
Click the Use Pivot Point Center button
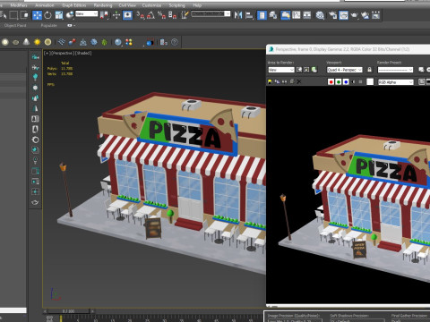[x=104, y=15]
